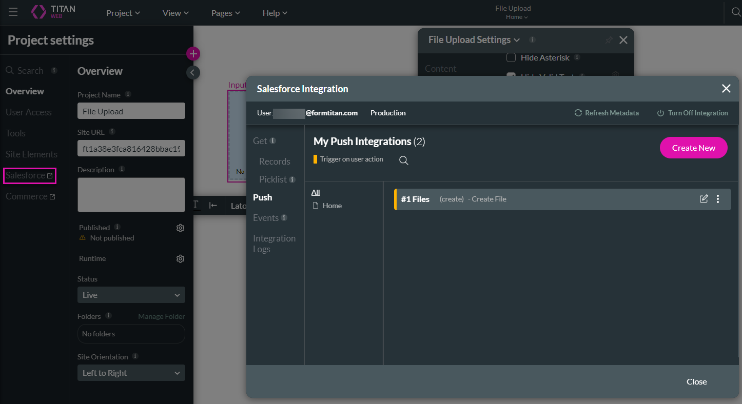Click the No folders field

[131, 334]
